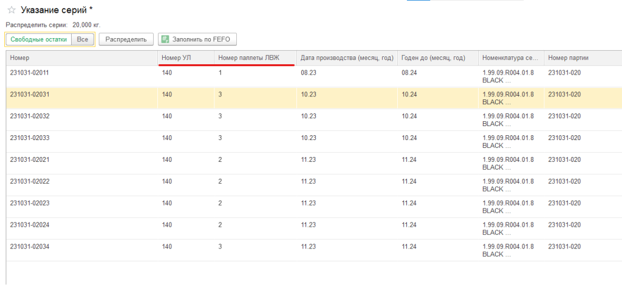
Task: Click the Дата производства column header
Action: 347,58
